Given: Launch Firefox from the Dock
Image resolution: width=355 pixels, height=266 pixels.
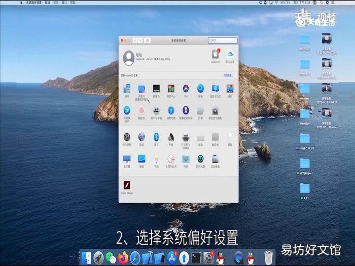Looking at the screenshot, I should [x=123, y=258].
